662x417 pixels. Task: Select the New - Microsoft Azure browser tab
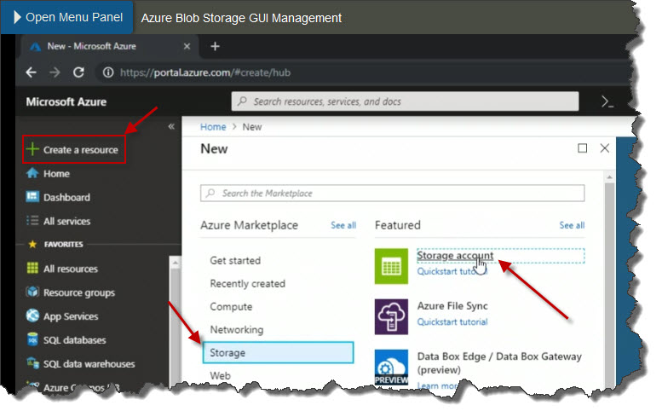tap(110, 46)
